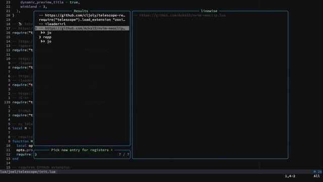This screenshot has height=182, width=323.
Task: Click the require line numbered 16
Action: pyautogui.click(x=22, y=32)
